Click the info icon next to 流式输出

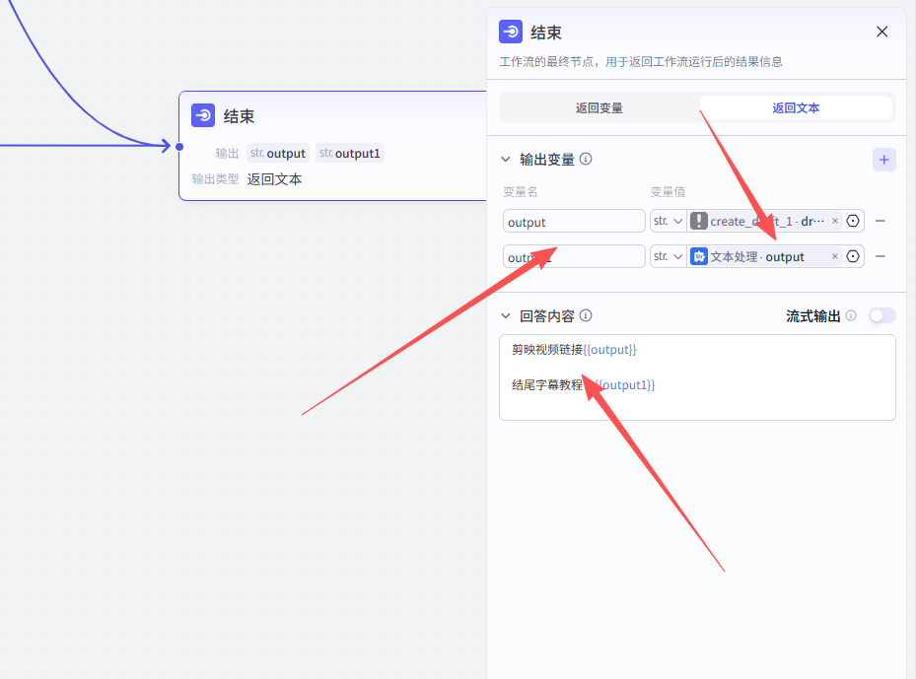click(851, 316)
